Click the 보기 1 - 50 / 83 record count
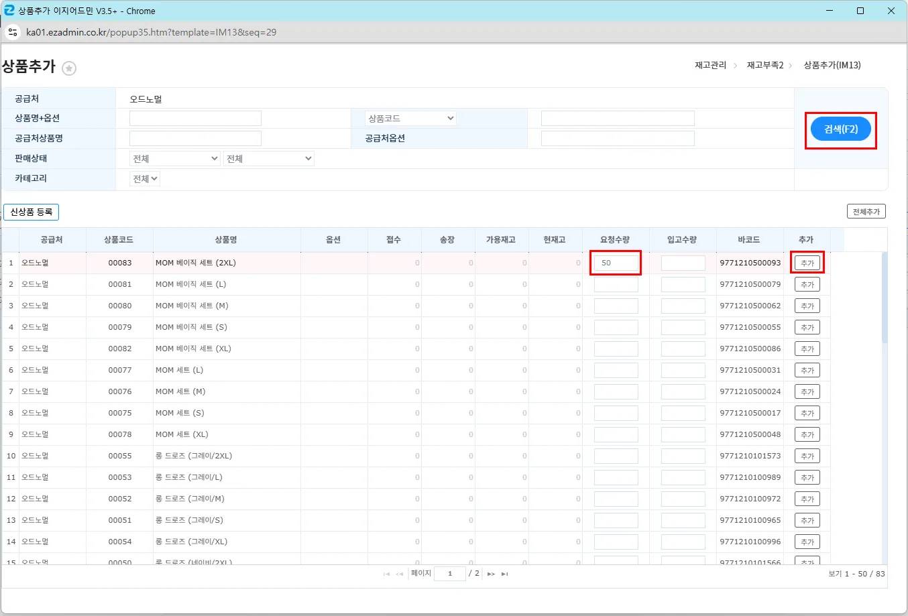 pos(856,574)
